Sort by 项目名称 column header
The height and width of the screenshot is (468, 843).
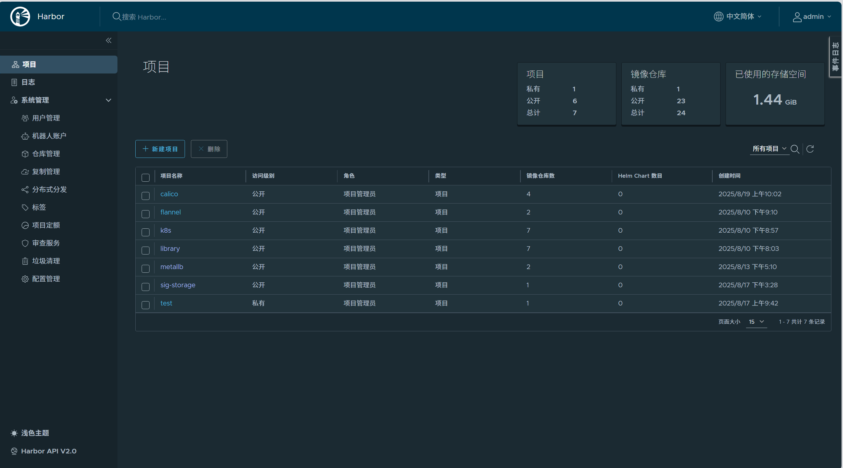click(171, 176)
